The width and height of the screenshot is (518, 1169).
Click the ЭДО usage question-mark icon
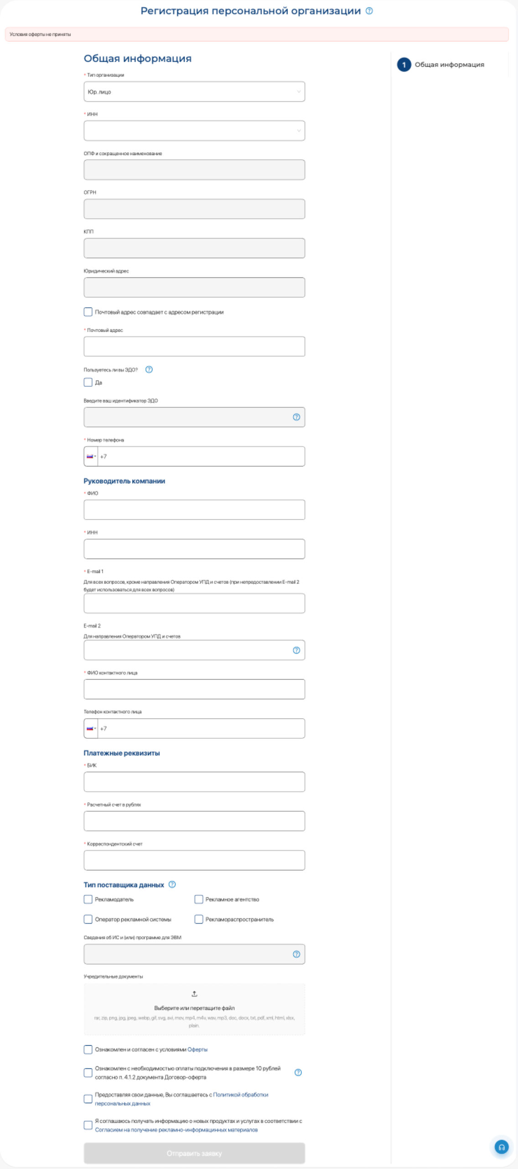[x=149, y=369]
